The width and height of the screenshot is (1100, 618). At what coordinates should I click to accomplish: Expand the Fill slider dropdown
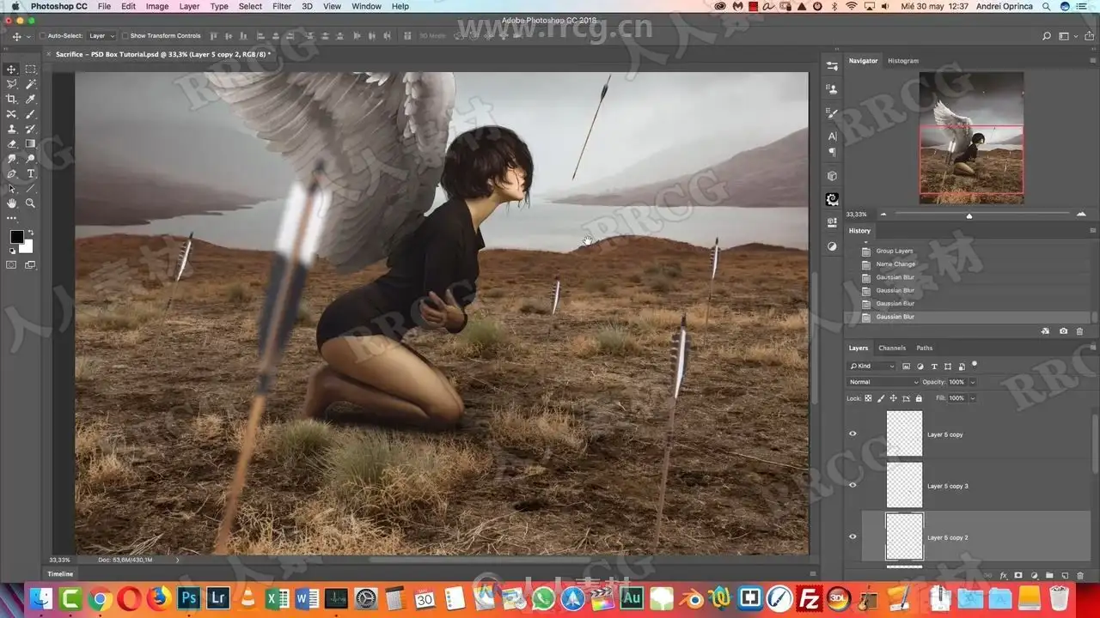(x=972, y=398)
